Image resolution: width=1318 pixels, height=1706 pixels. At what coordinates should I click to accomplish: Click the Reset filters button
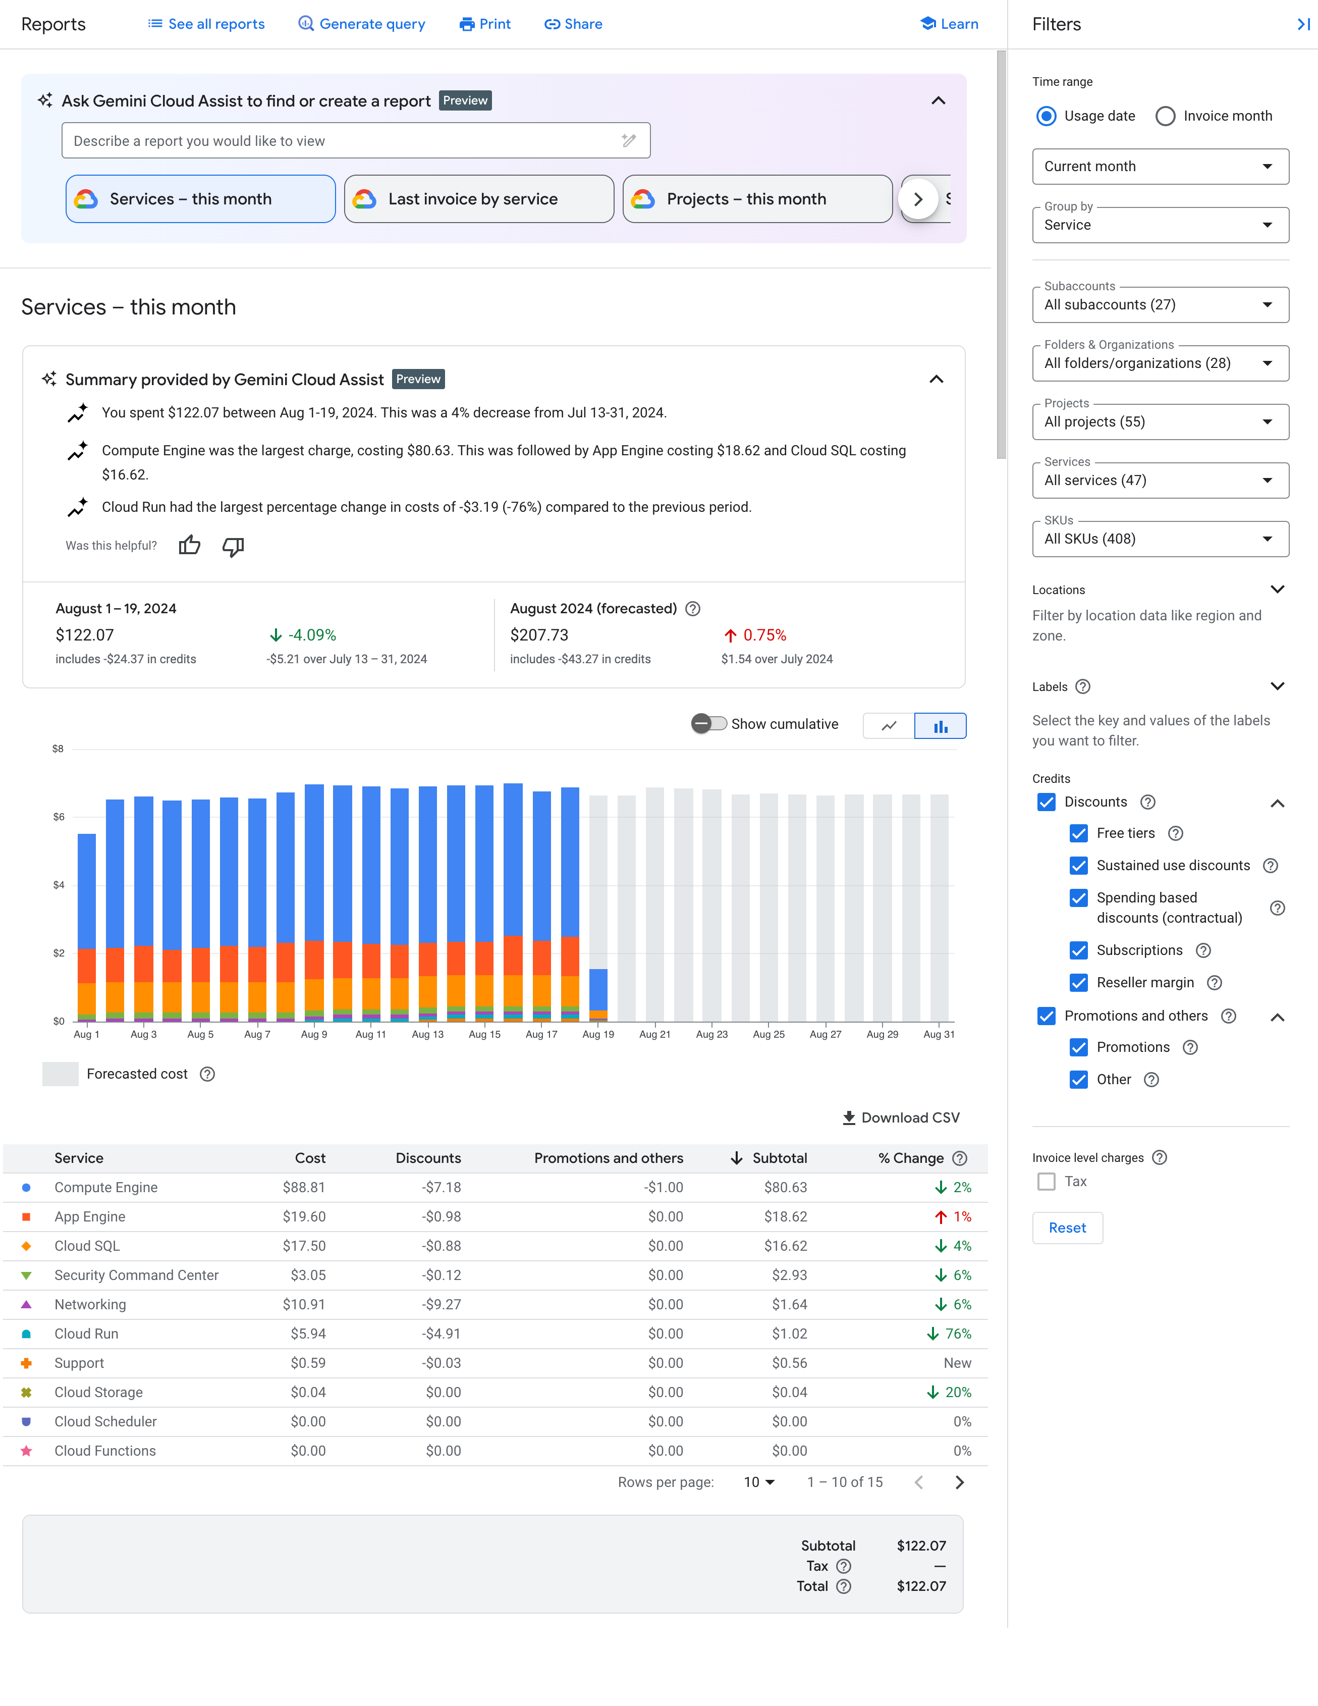tap(1066, 1227)
